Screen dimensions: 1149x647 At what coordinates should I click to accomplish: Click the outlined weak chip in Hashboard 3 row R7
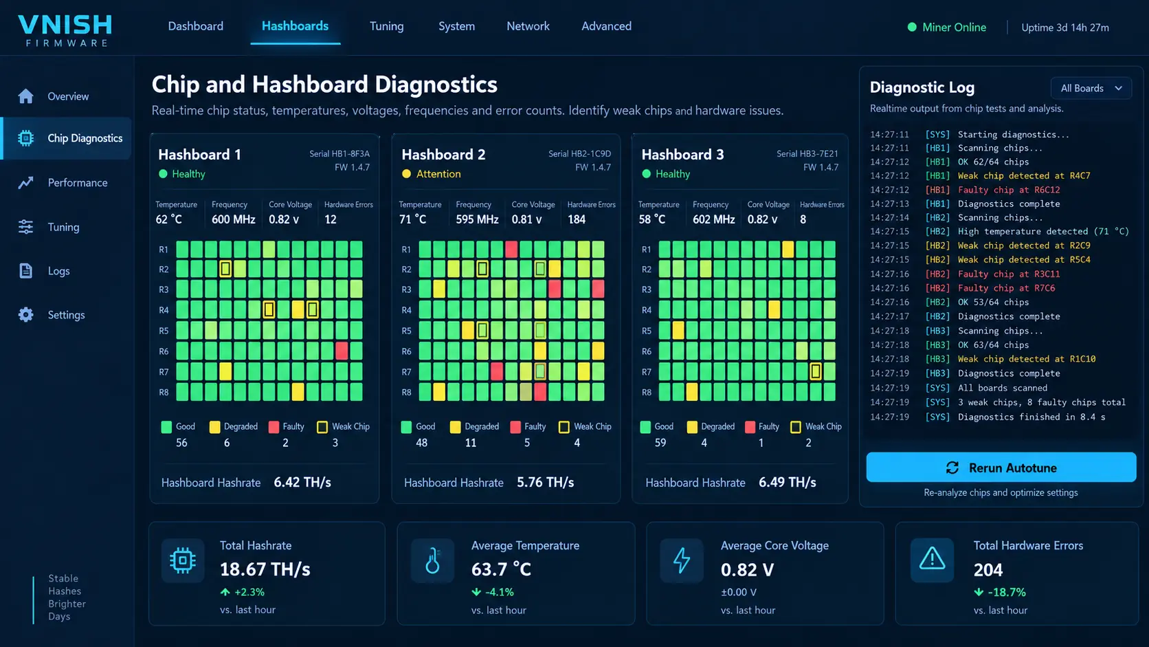816,371
